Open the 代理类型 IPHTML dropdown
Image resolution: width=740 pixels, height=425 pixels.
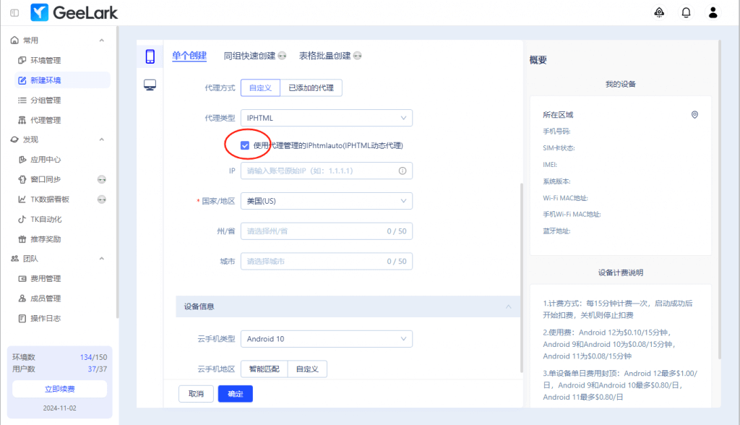326,118
